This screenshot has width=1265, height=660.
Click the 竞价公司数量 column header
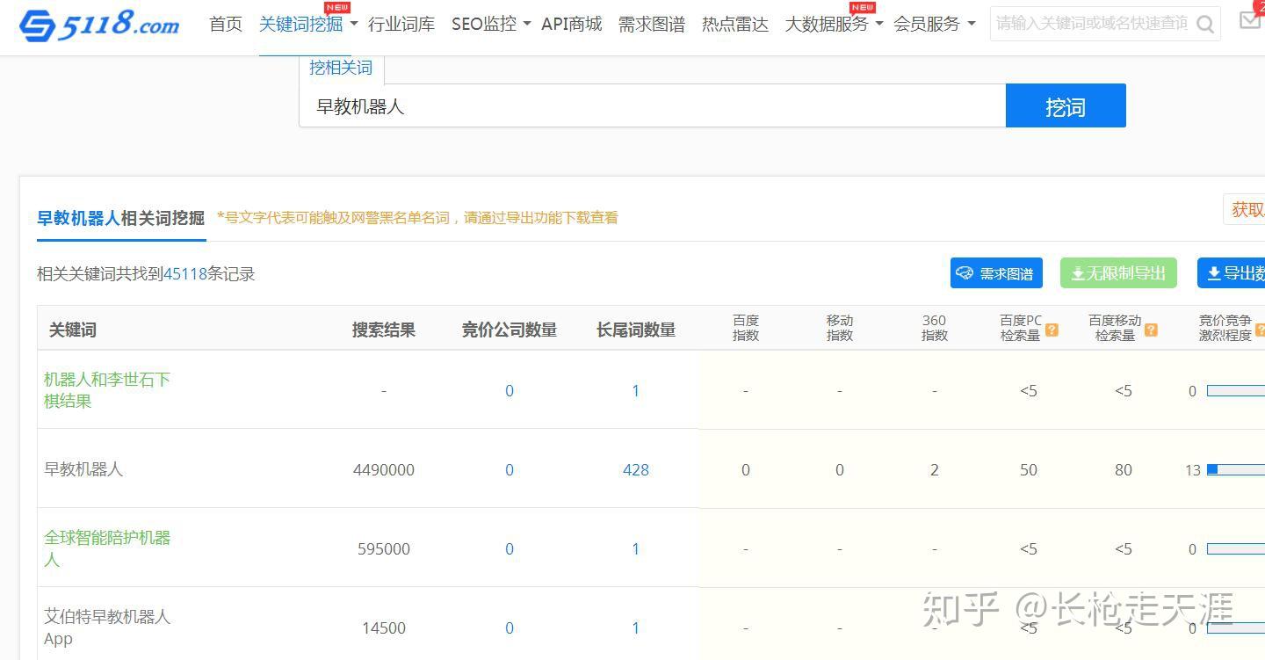click(510, 330)
